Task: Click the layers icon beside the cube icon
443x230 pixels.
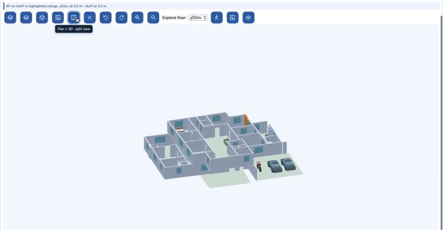Action: (x=26, y=18)
